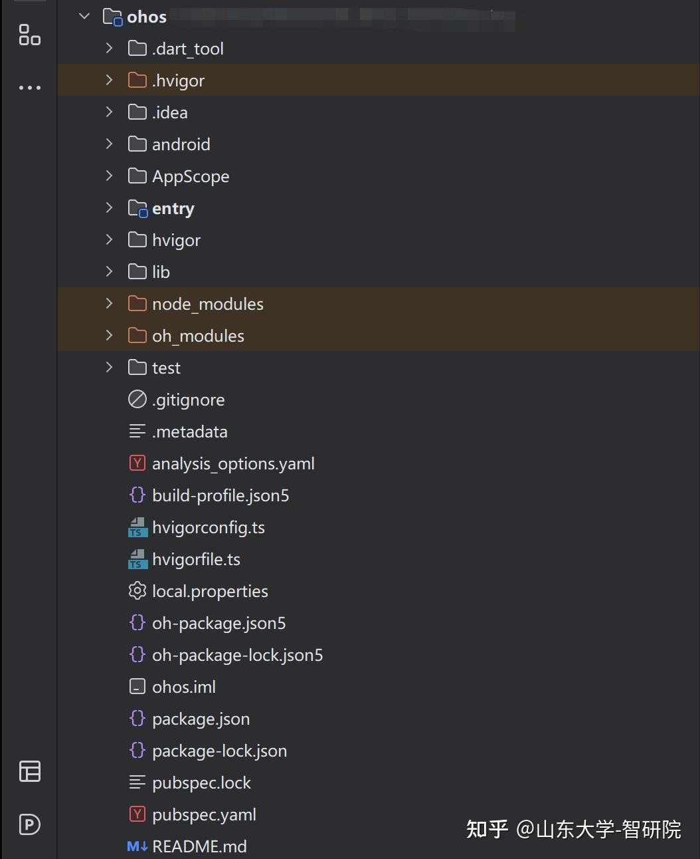This screenshot has height=859, width=700.
Task: Click the three-dots more tool windows icon
Action: [30, 88]
